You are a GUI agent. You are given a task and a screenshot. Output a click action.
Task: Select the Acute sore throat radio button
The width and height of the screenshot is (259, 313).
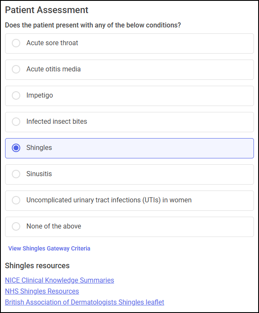click(16, 43)
